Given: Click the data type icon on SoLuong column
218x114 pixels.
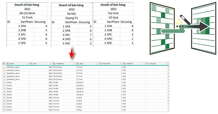Looking at the screenshot, I should coord(148,63).
